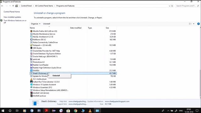The width and height of the screenshot is (201, 113).
Task: Go back with the back arrow
Action: click(2, 6)
